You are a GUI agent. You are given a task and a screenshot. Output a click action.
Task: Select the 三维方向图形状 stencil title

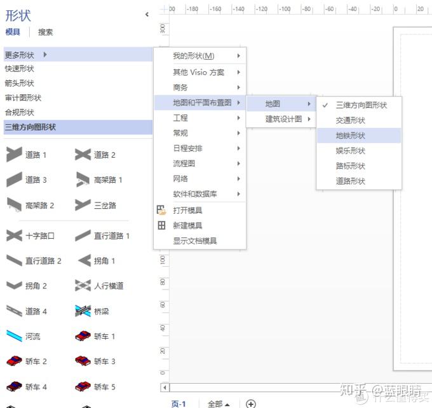point(78,127)
